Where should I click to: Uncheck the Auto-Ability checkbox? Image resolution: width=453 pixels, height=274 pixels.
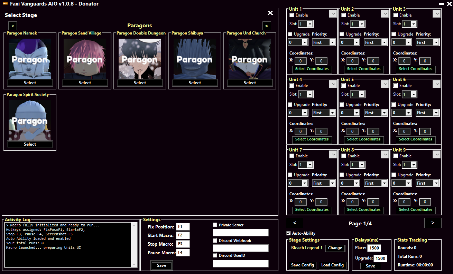[x=288, y=233]
